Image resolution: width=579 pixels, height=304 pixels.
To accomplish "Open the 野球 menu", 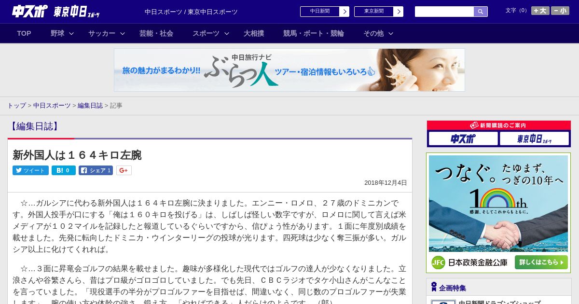I will (57, 33).
